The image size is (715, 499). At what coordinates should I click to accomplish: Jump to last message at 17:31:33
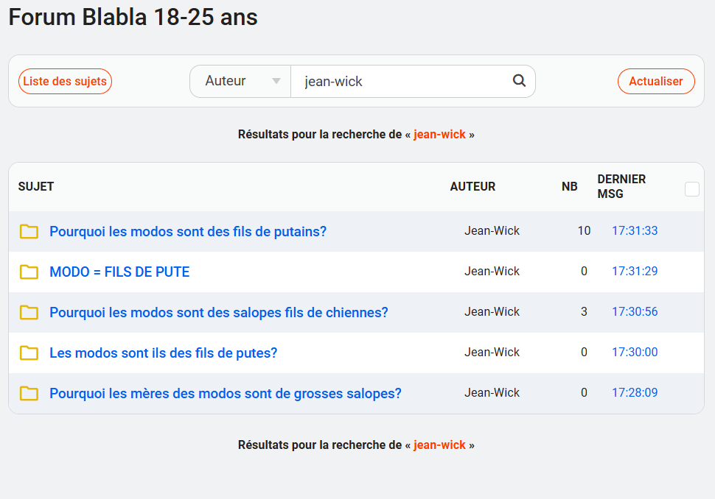pyautogui.click(x=635, y=231)
